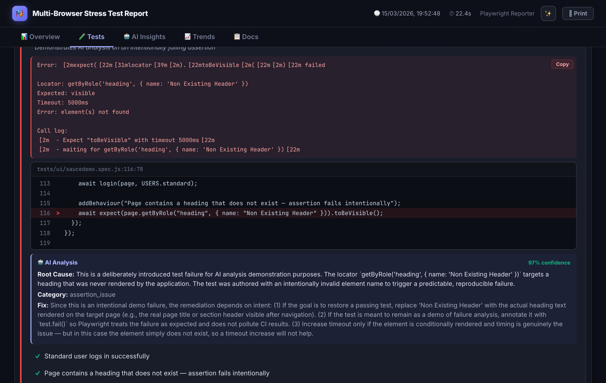Image resolution: width=606 pixels, height=383 pixels.
Task: Collapse the AI Analysis panel
Action: point(58,263)
